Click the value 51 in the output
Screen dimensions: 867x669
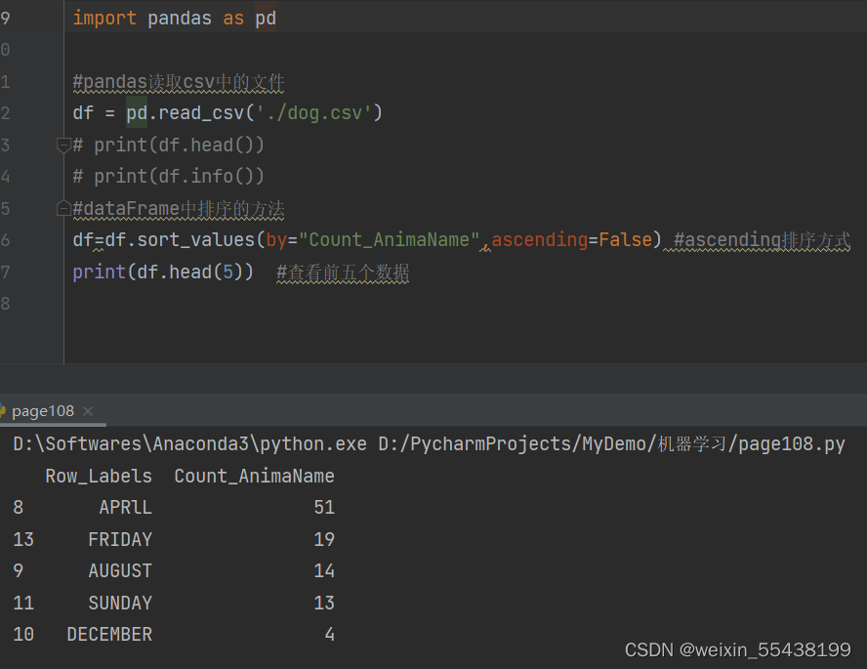point(324,508)
